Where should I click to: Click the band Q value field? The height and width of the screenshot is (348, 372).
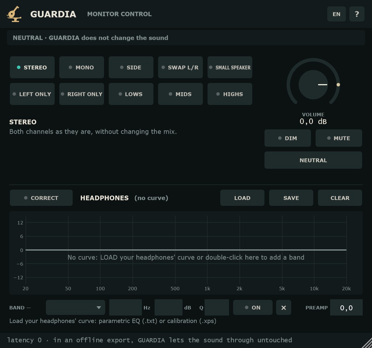[217, 307]
